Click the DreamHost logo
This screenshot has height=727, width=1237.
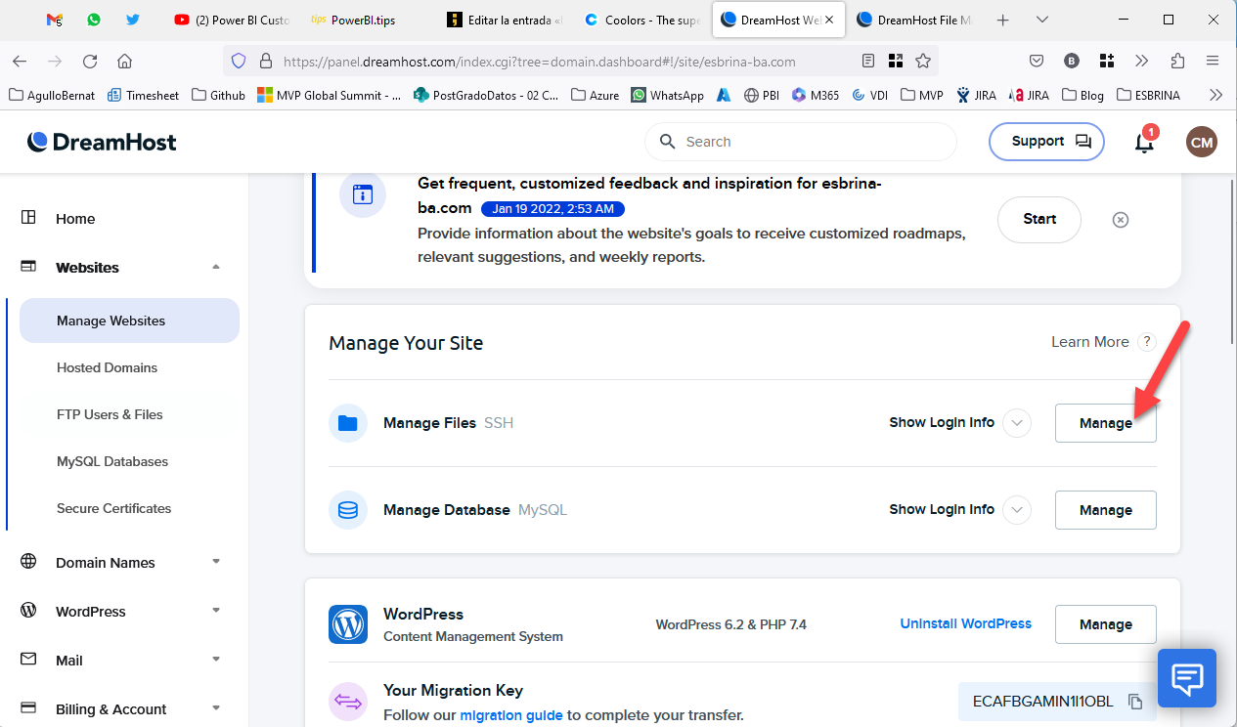(x=102, y=142)
